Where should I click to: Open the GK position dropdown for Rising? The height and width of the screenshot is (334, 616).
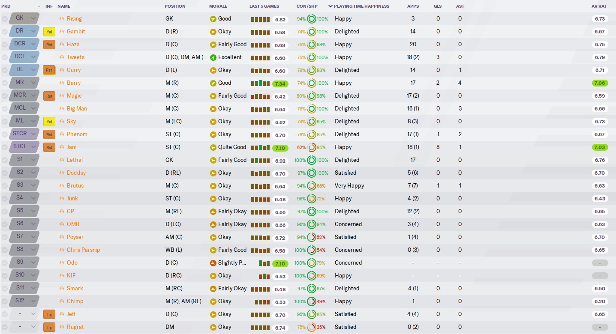[x=33, y=18]
